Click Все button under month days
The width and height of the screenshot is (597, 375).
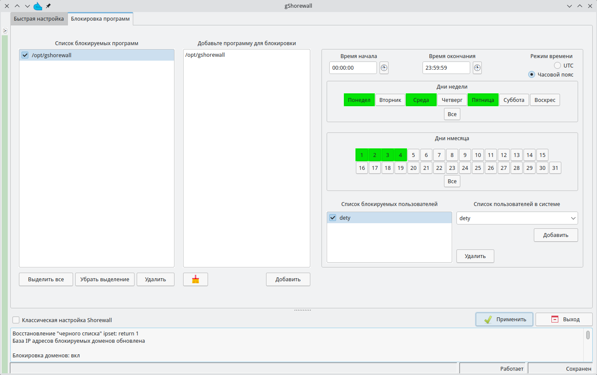point(452,181)
